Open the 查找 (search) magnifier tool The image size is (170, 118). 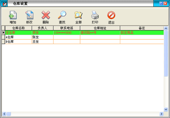[x=62, y=15]
